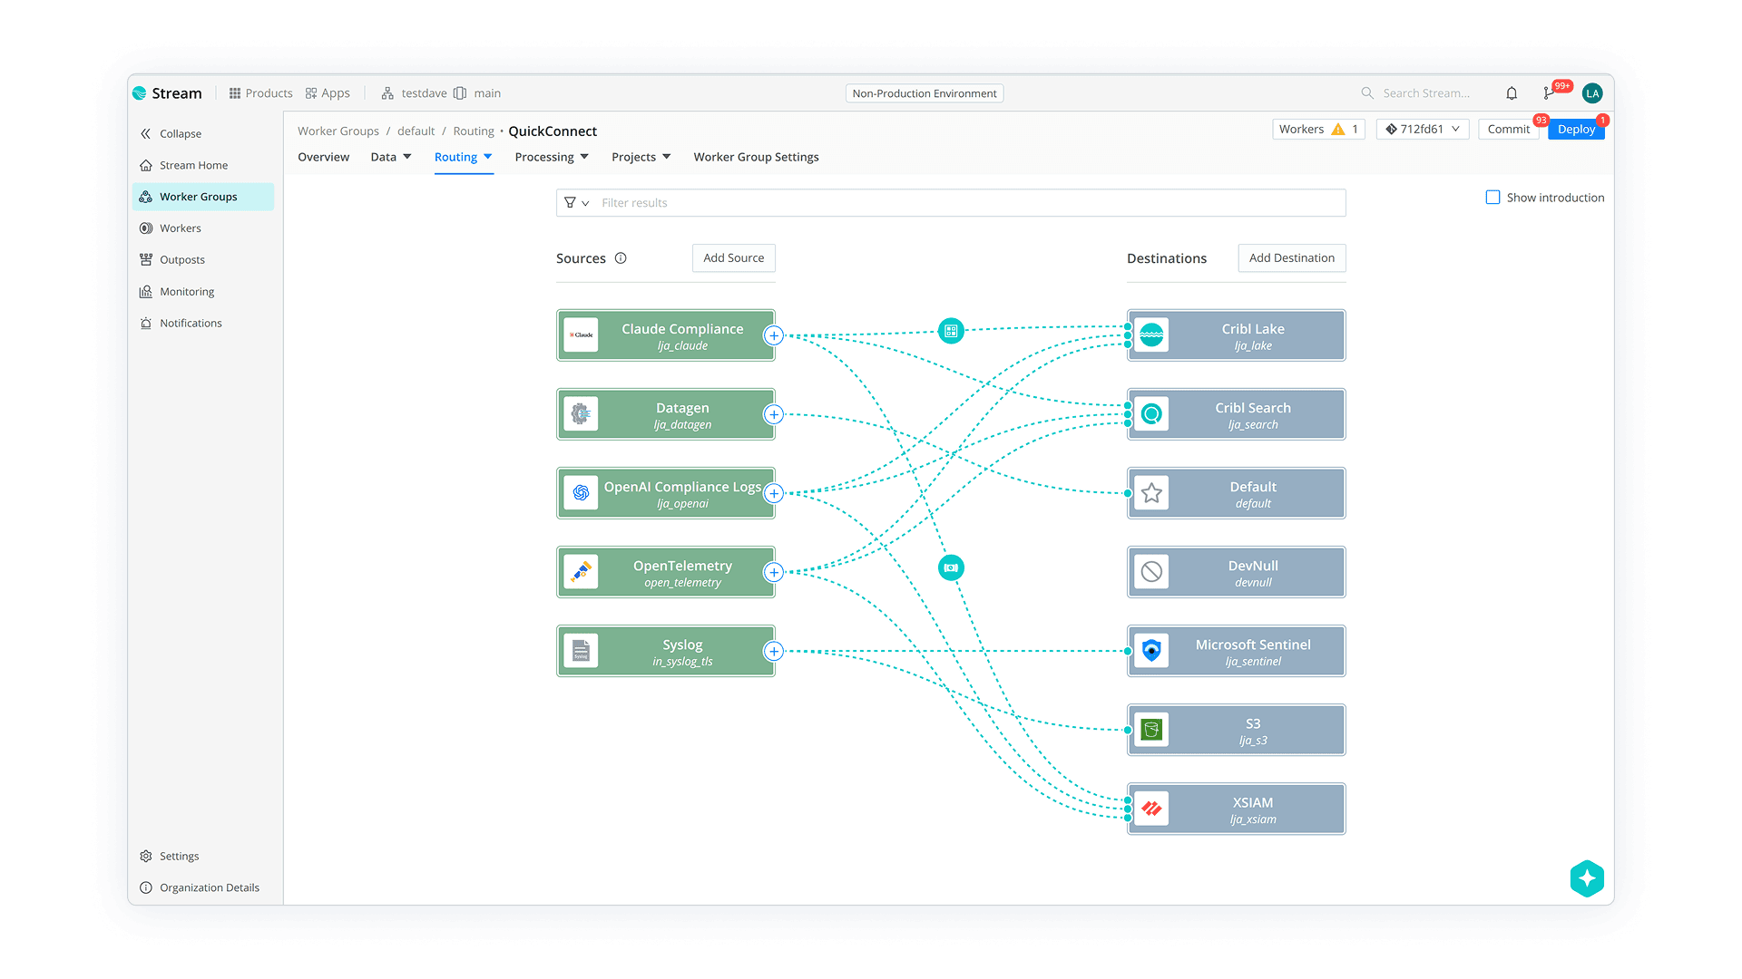Click the pack node on Claude route

click(951, 332)
